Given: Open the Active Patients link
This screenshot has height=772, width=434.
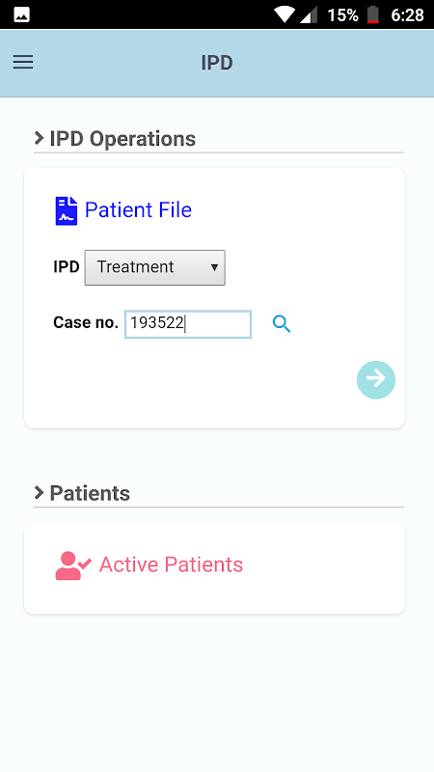Looking at the screenshot, I should pyautogui.click(x=172, y=565).
